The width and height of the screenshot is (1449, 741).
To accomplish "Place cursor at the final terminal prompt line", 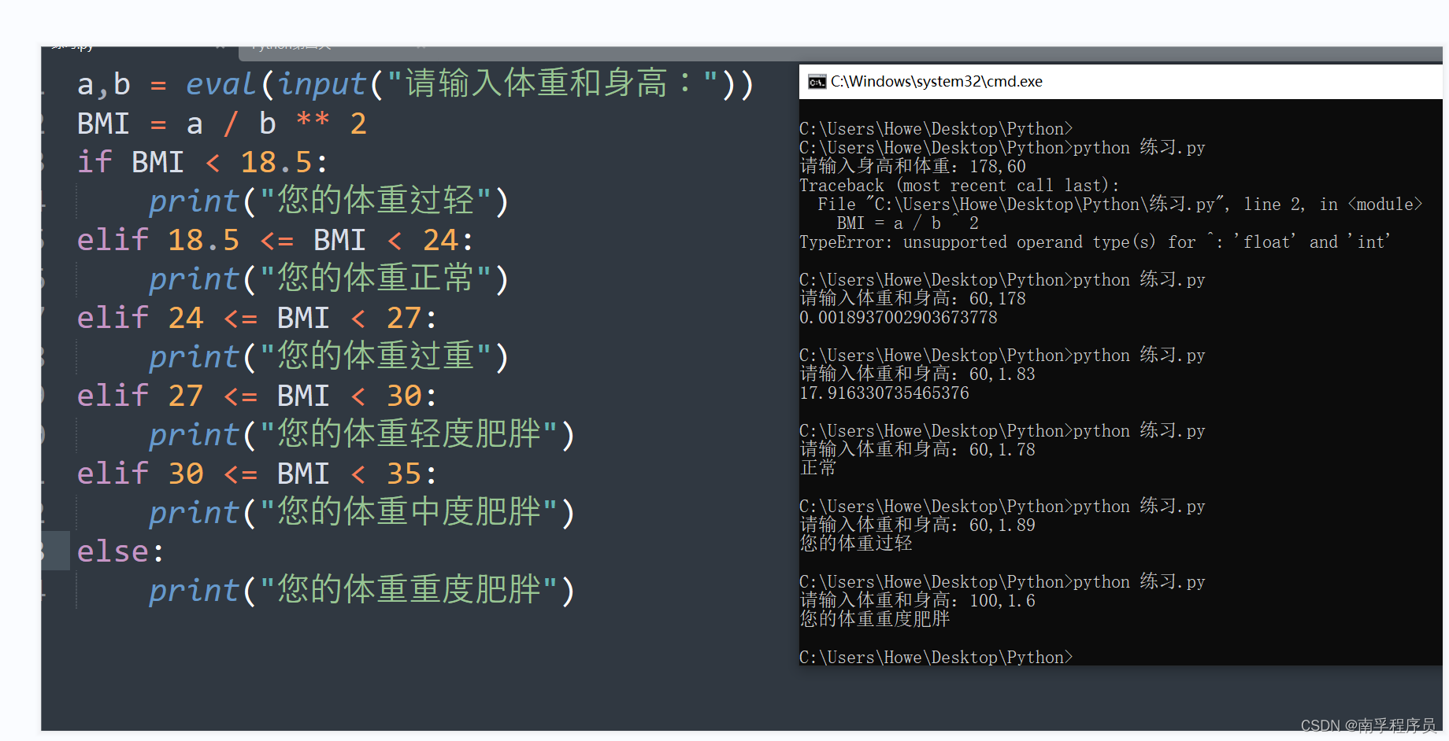I will pyautogui.click(x=936, y=657).
